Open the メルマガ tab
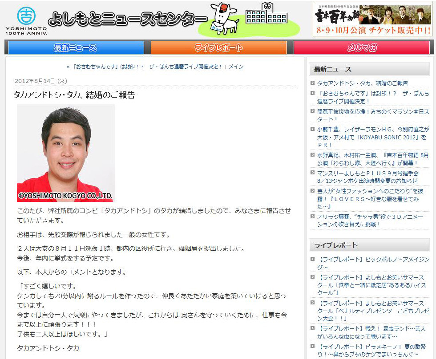 [362, 48]
